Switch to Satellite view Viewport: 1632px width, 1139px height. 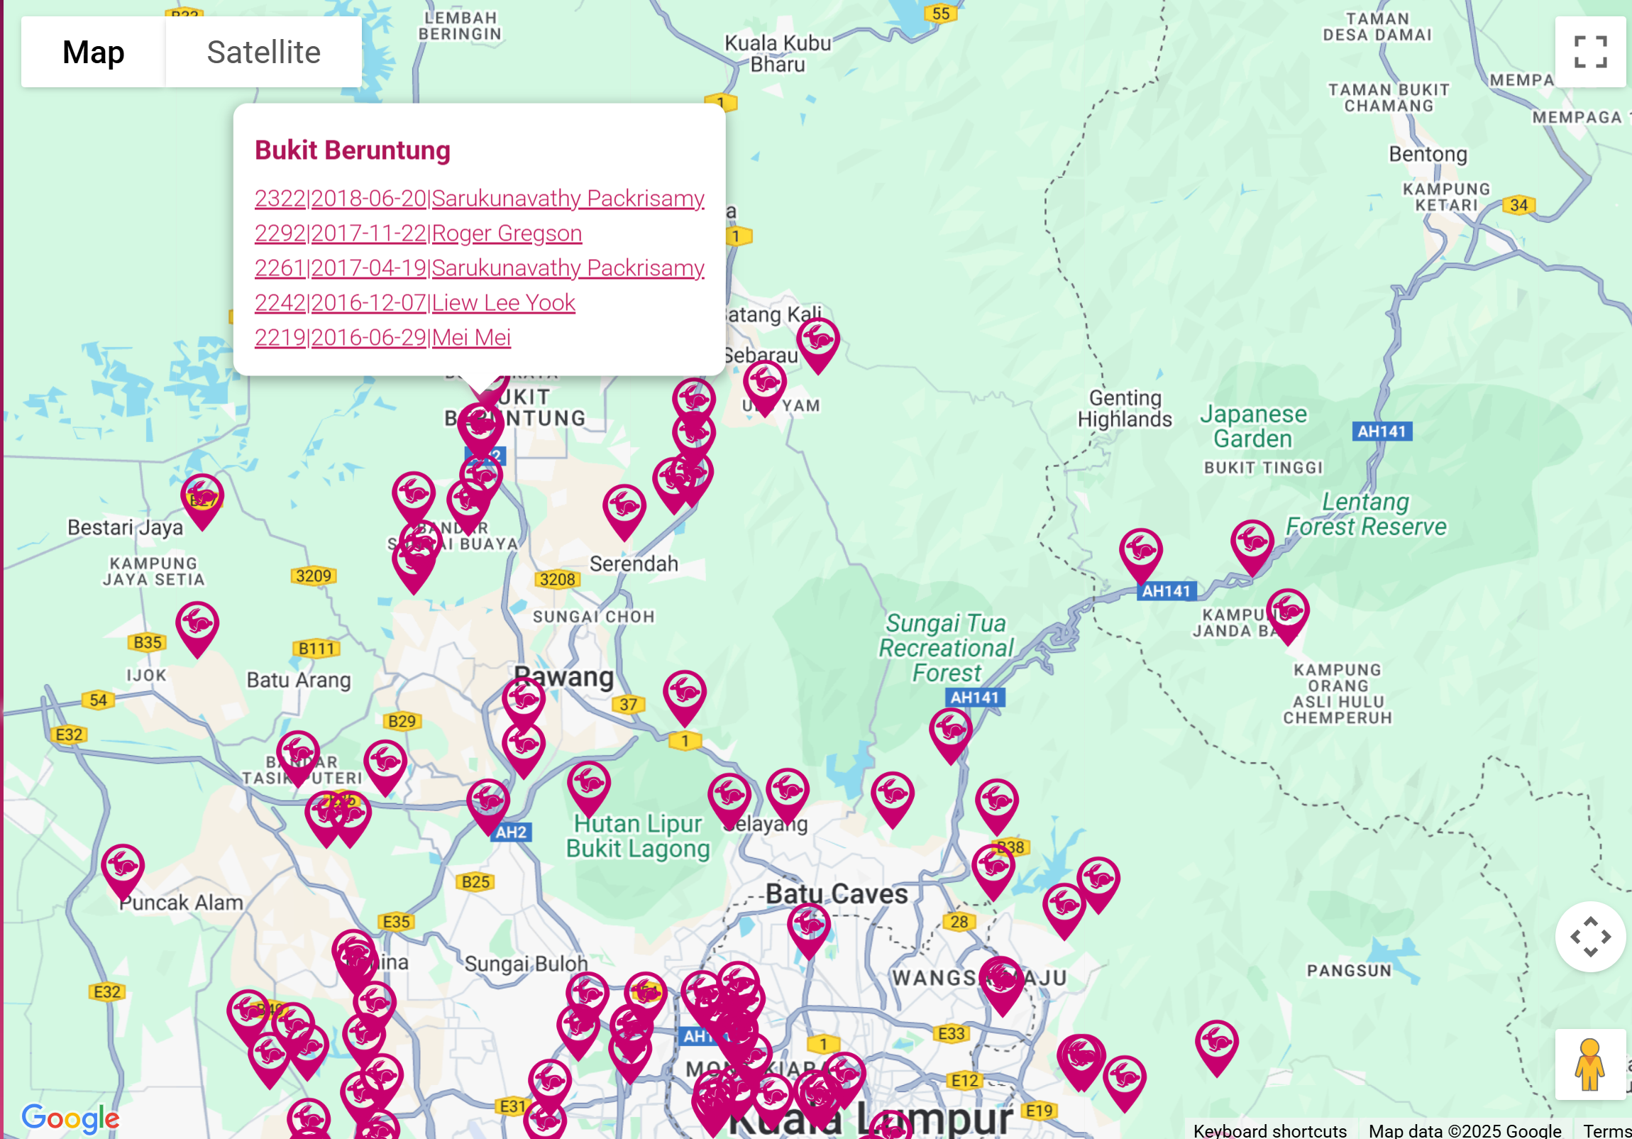[263, 52]
